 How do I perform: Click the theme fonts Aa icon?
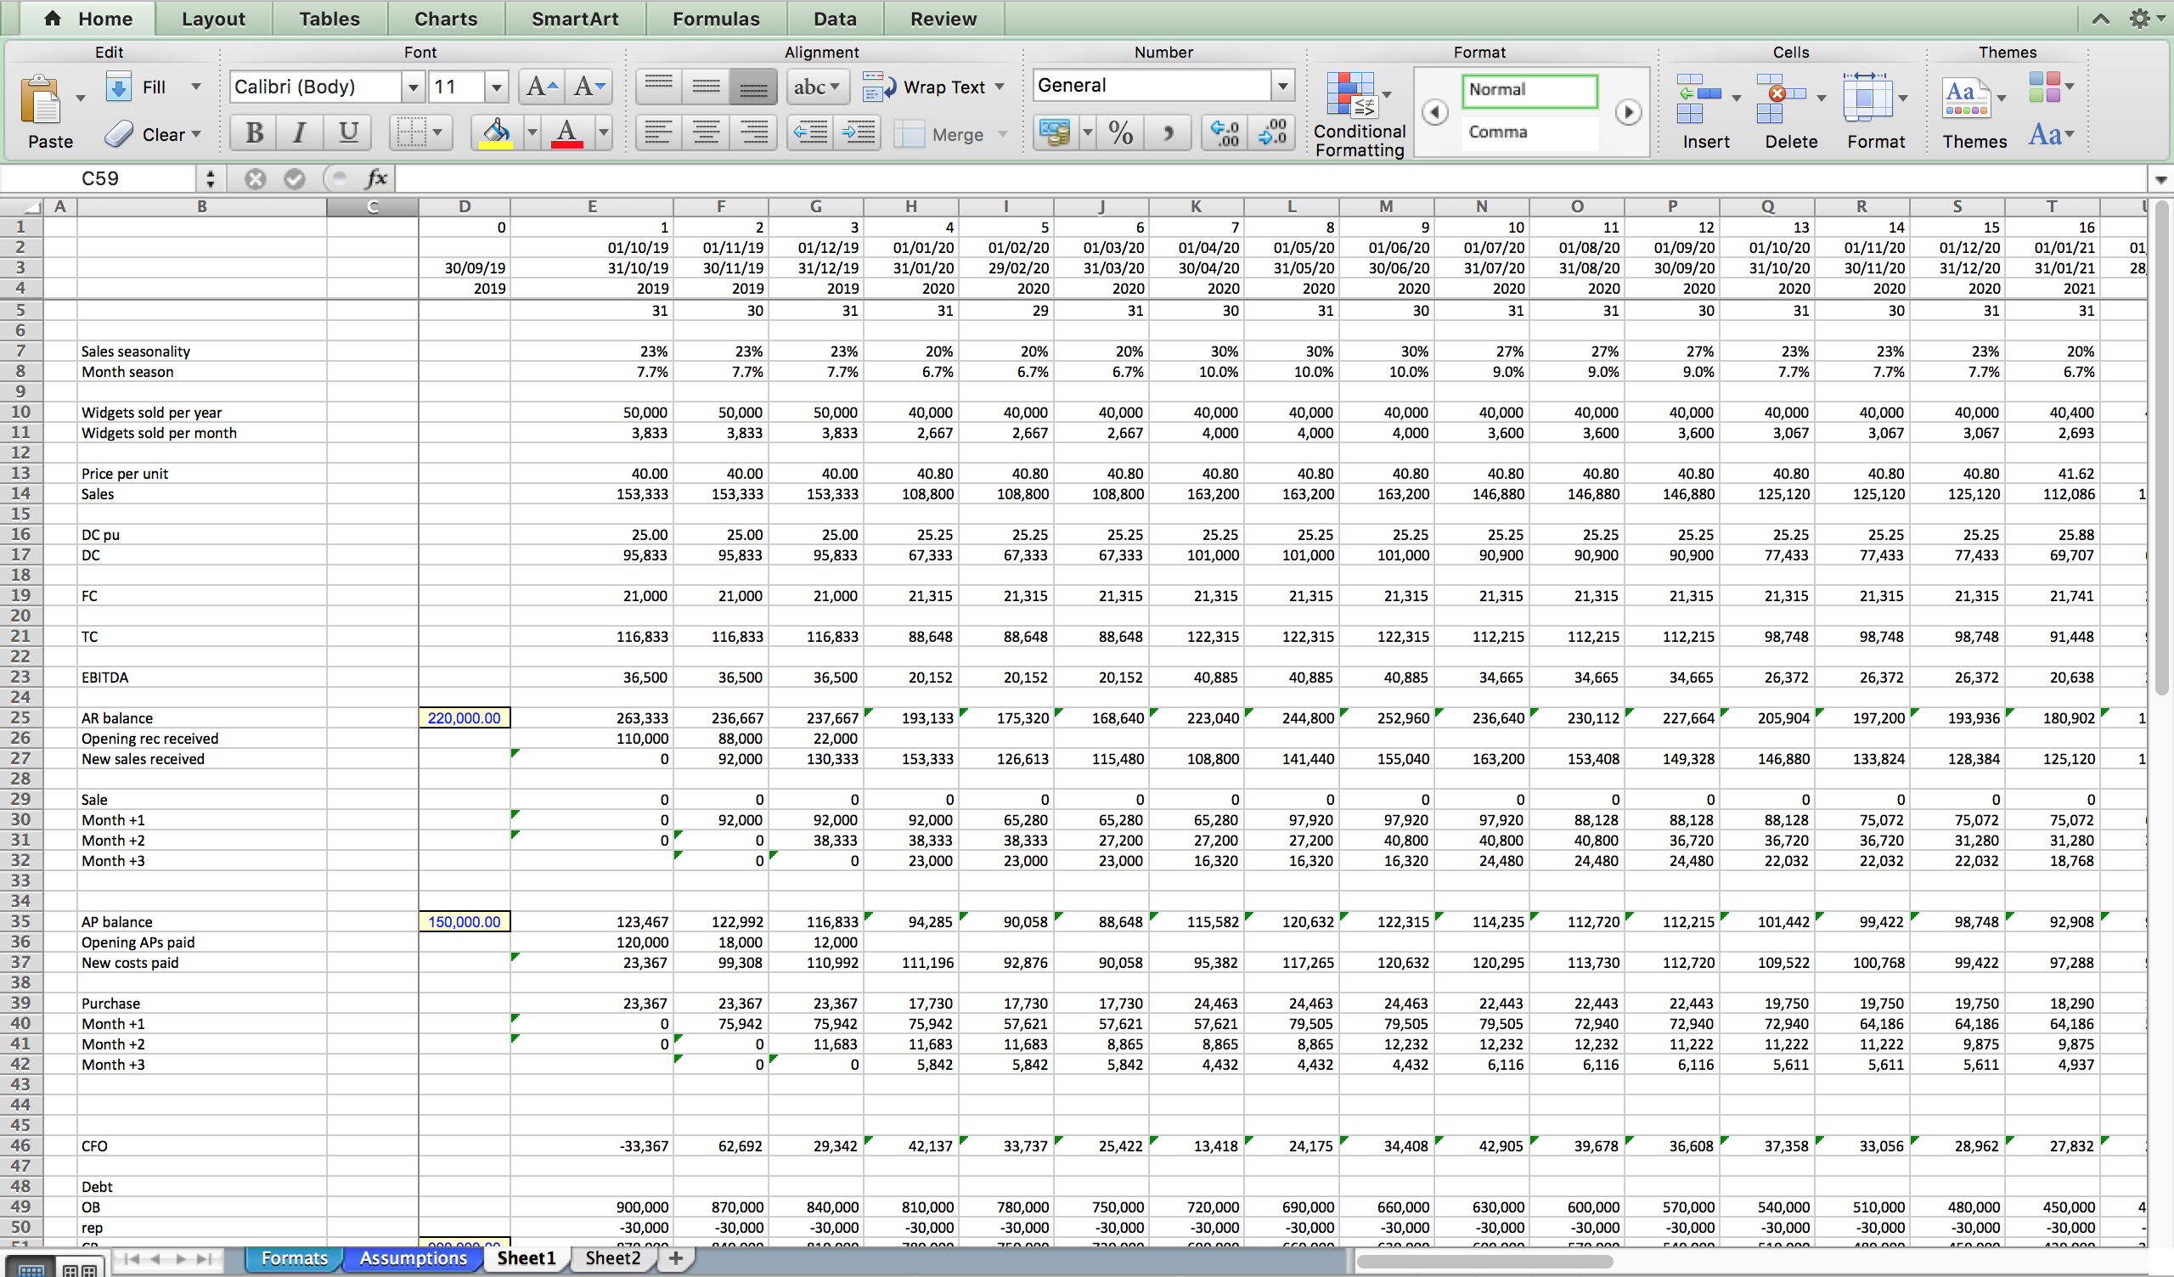pyautogui.click(x=2046, y=134)
